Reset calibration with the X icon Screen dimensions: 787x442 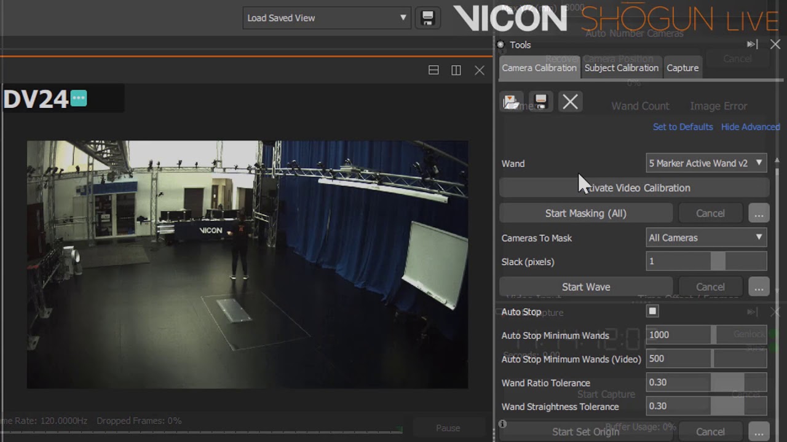click(x=570, y=102)
